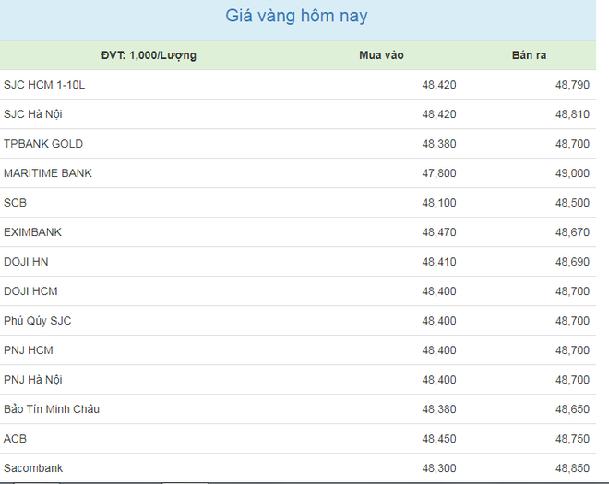Click sell price 48,670 of EXIMBANK
This screenshot has width=609, height=484.
pos(572,232)
